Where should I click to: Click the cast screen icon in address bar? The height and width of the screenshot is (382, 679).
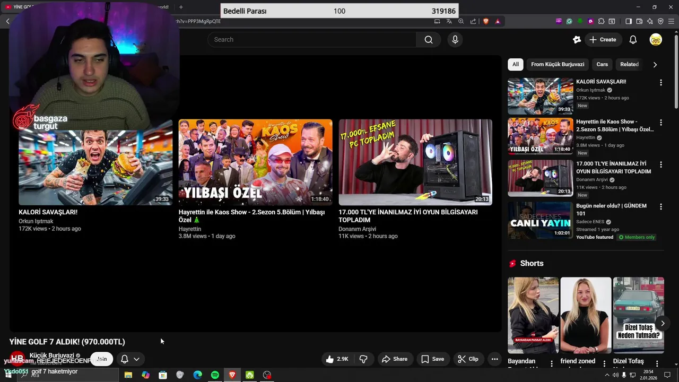pos(437,21)
